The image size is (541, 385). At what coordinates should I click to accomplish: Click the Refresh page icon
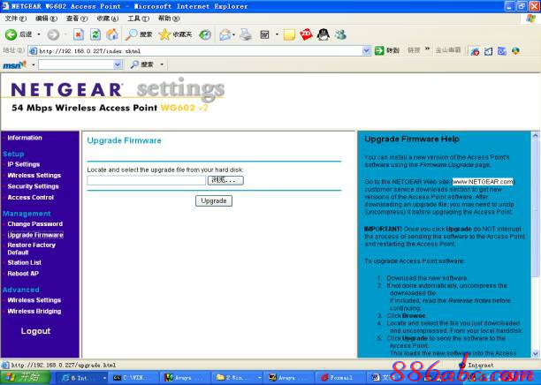click(x=95, y=34)
